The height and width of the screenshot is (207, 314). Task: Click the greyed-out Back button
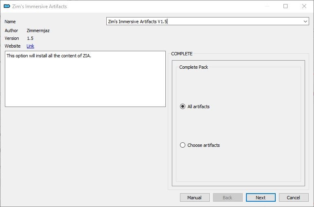click(228, 198)
